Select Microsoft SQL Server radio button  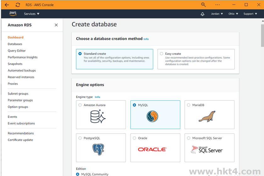(x=188, y=138)
